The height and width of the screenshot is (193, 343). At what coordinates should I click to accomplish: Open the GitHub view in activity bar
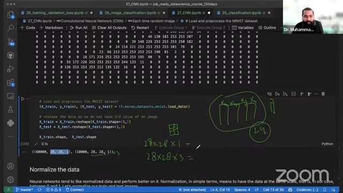pyautogui.click(x=10, y=55)
